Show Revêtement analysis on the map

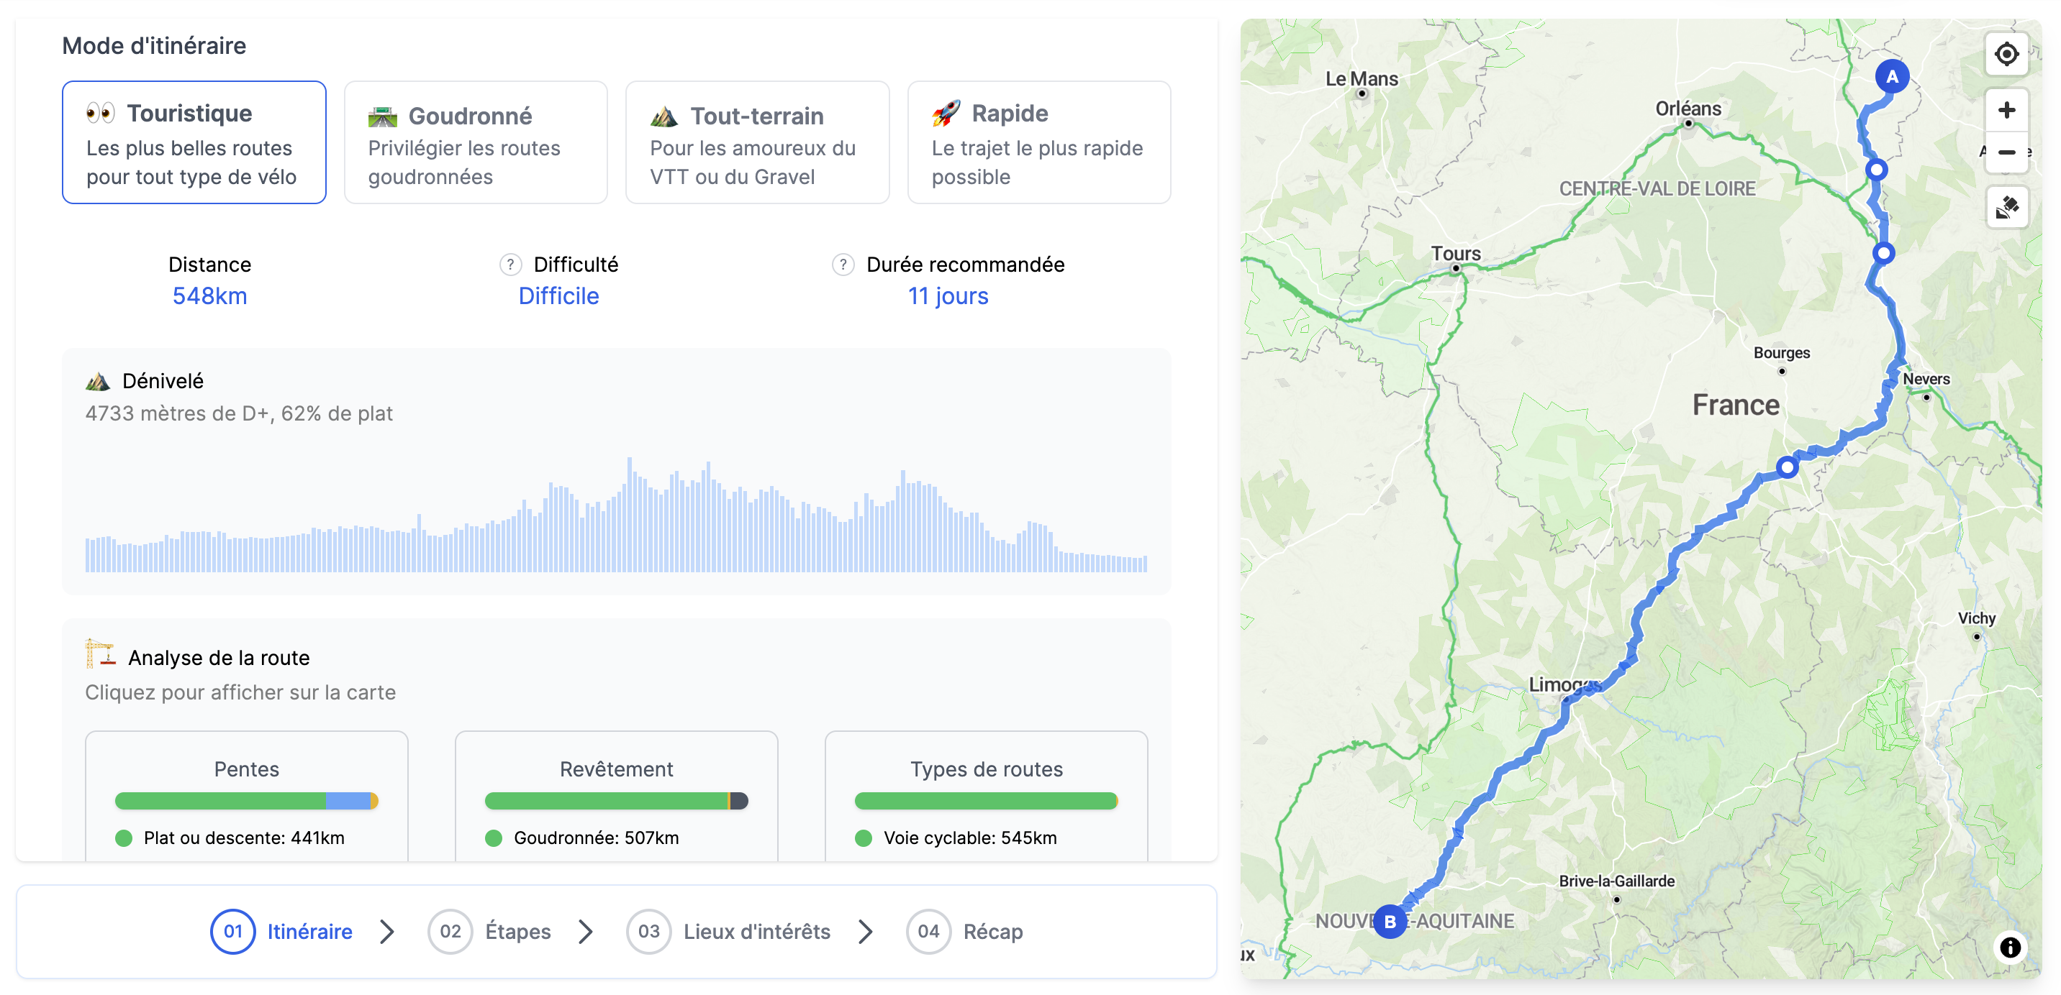[x=616, y=768]
